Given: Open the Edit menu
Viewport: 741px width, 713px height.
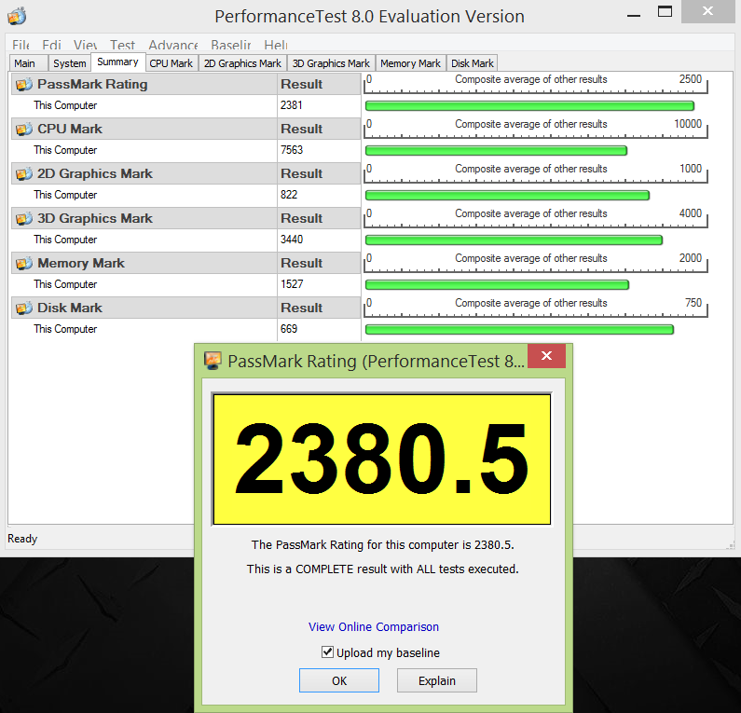Looking at the screenshot, I should tap(51, 45).
